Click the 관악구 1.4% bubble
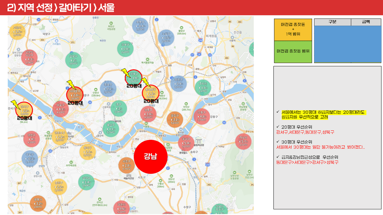 point(86,182)
